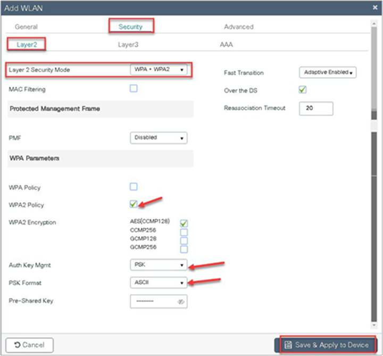
Task: Open the Advanced tab
Action: (239, 27)
